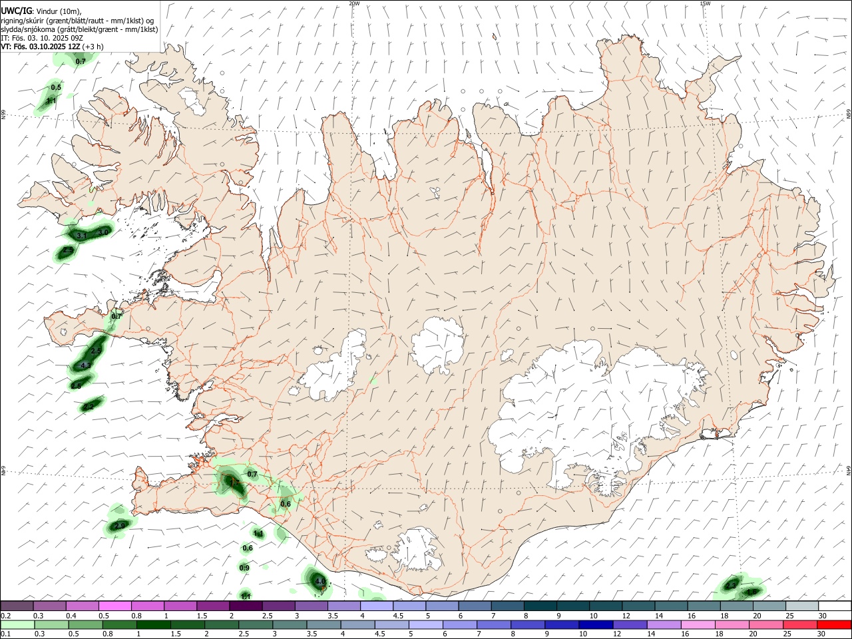Pick the darkest green 1 mm rain swatch

pyautogui.click(x=154, y=624)
